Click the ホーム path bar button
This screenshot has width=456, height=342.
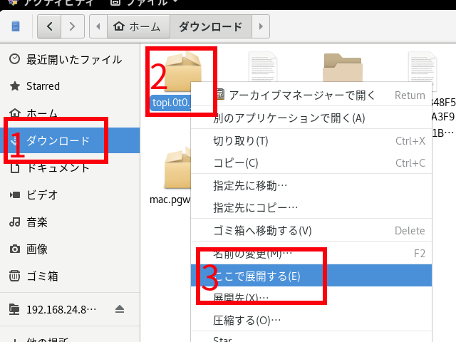click(x=139, y=27)
